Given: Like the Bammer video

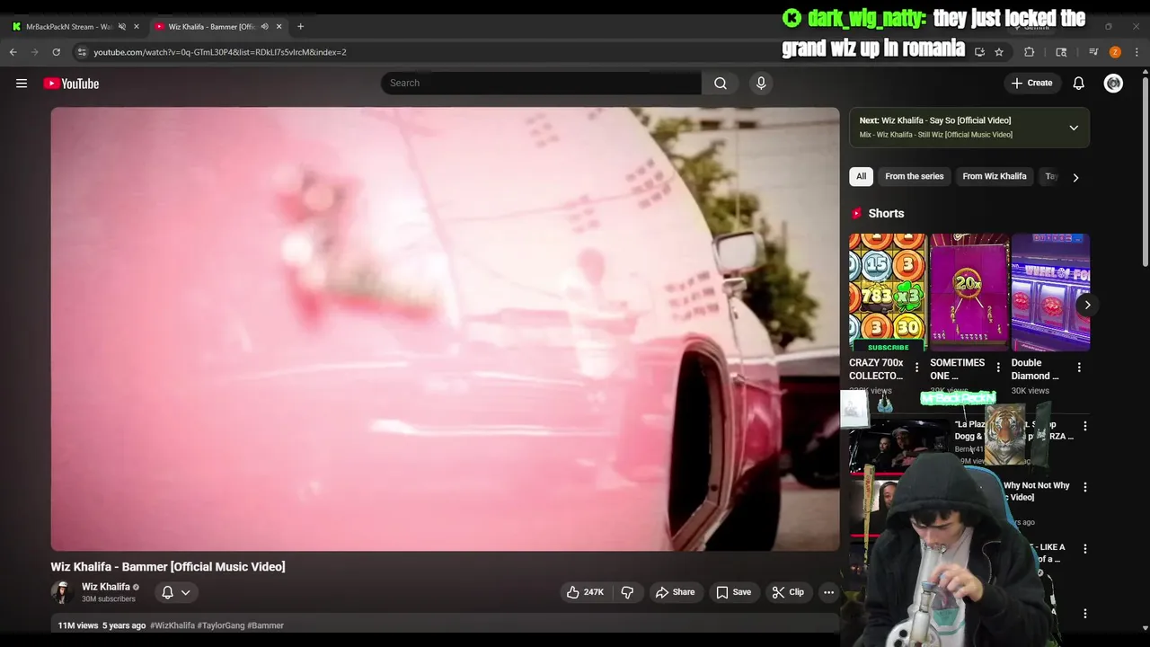Looking at the screenshot, I should pyautogui.click(x=584, y=592).
